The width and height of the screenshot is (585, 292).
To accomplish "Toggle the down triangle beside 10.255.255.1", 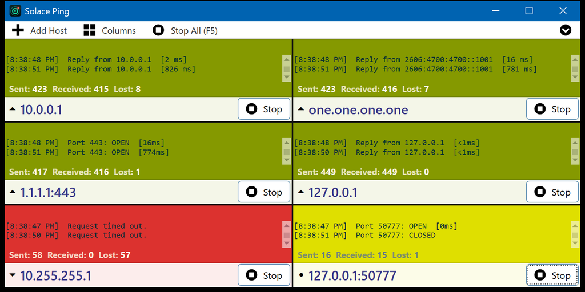I will point(13,275).
